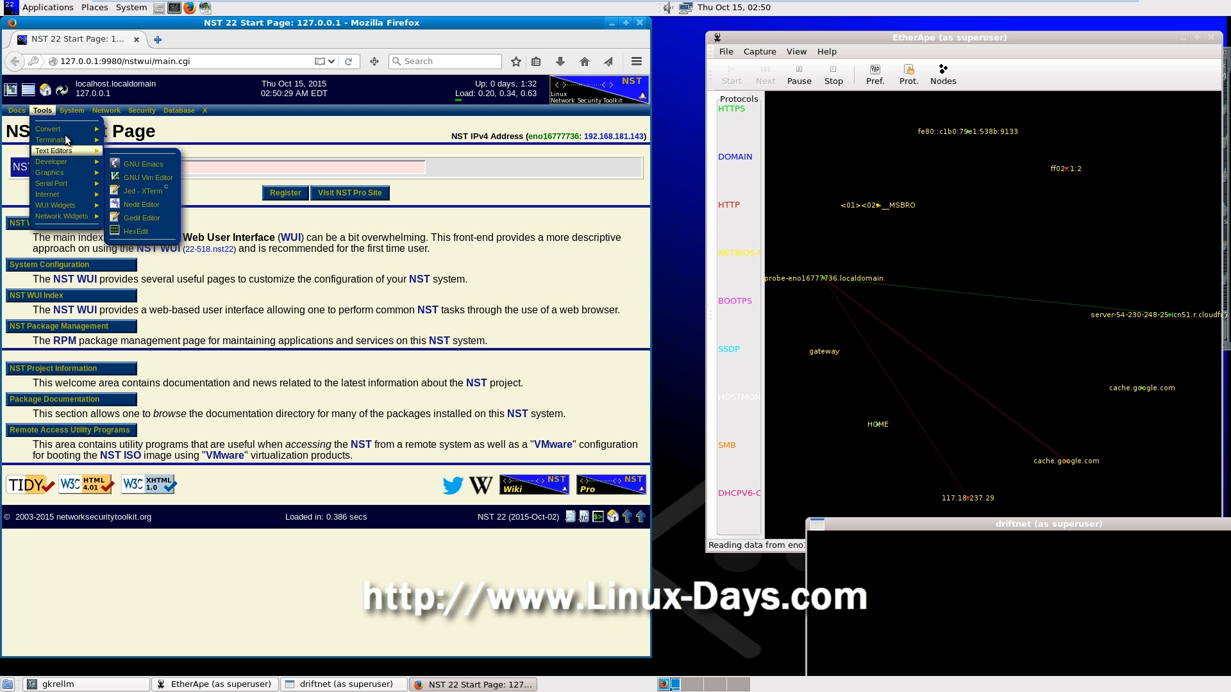The width and height of the screenshot is (1231, 692).
Task: Open GNU Emacs from Text Editors submenu
Action: tap(142, 164)
